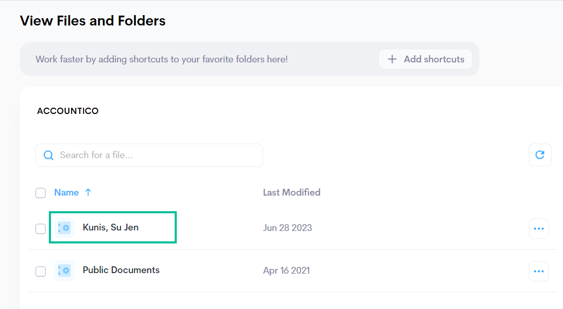Check the box for Public Documents
The width and height of the screenshot is (563, 309).
click(x=41, y=272)
